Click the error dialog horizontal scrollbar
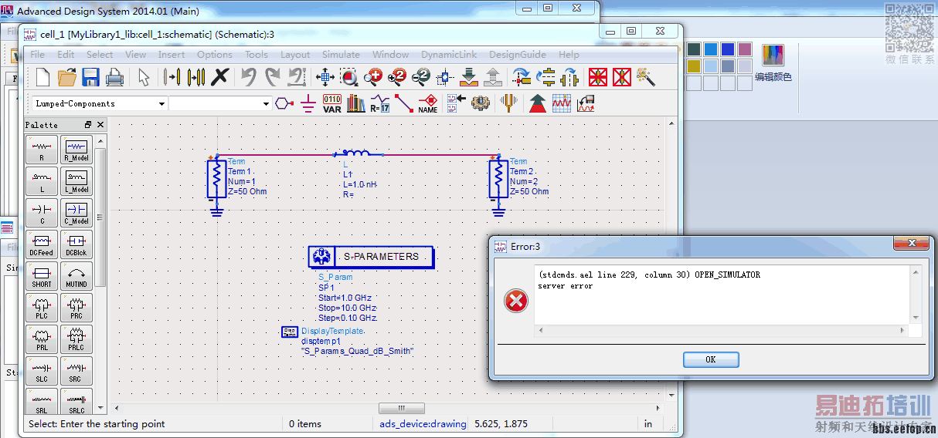 (x=722, y=331)
